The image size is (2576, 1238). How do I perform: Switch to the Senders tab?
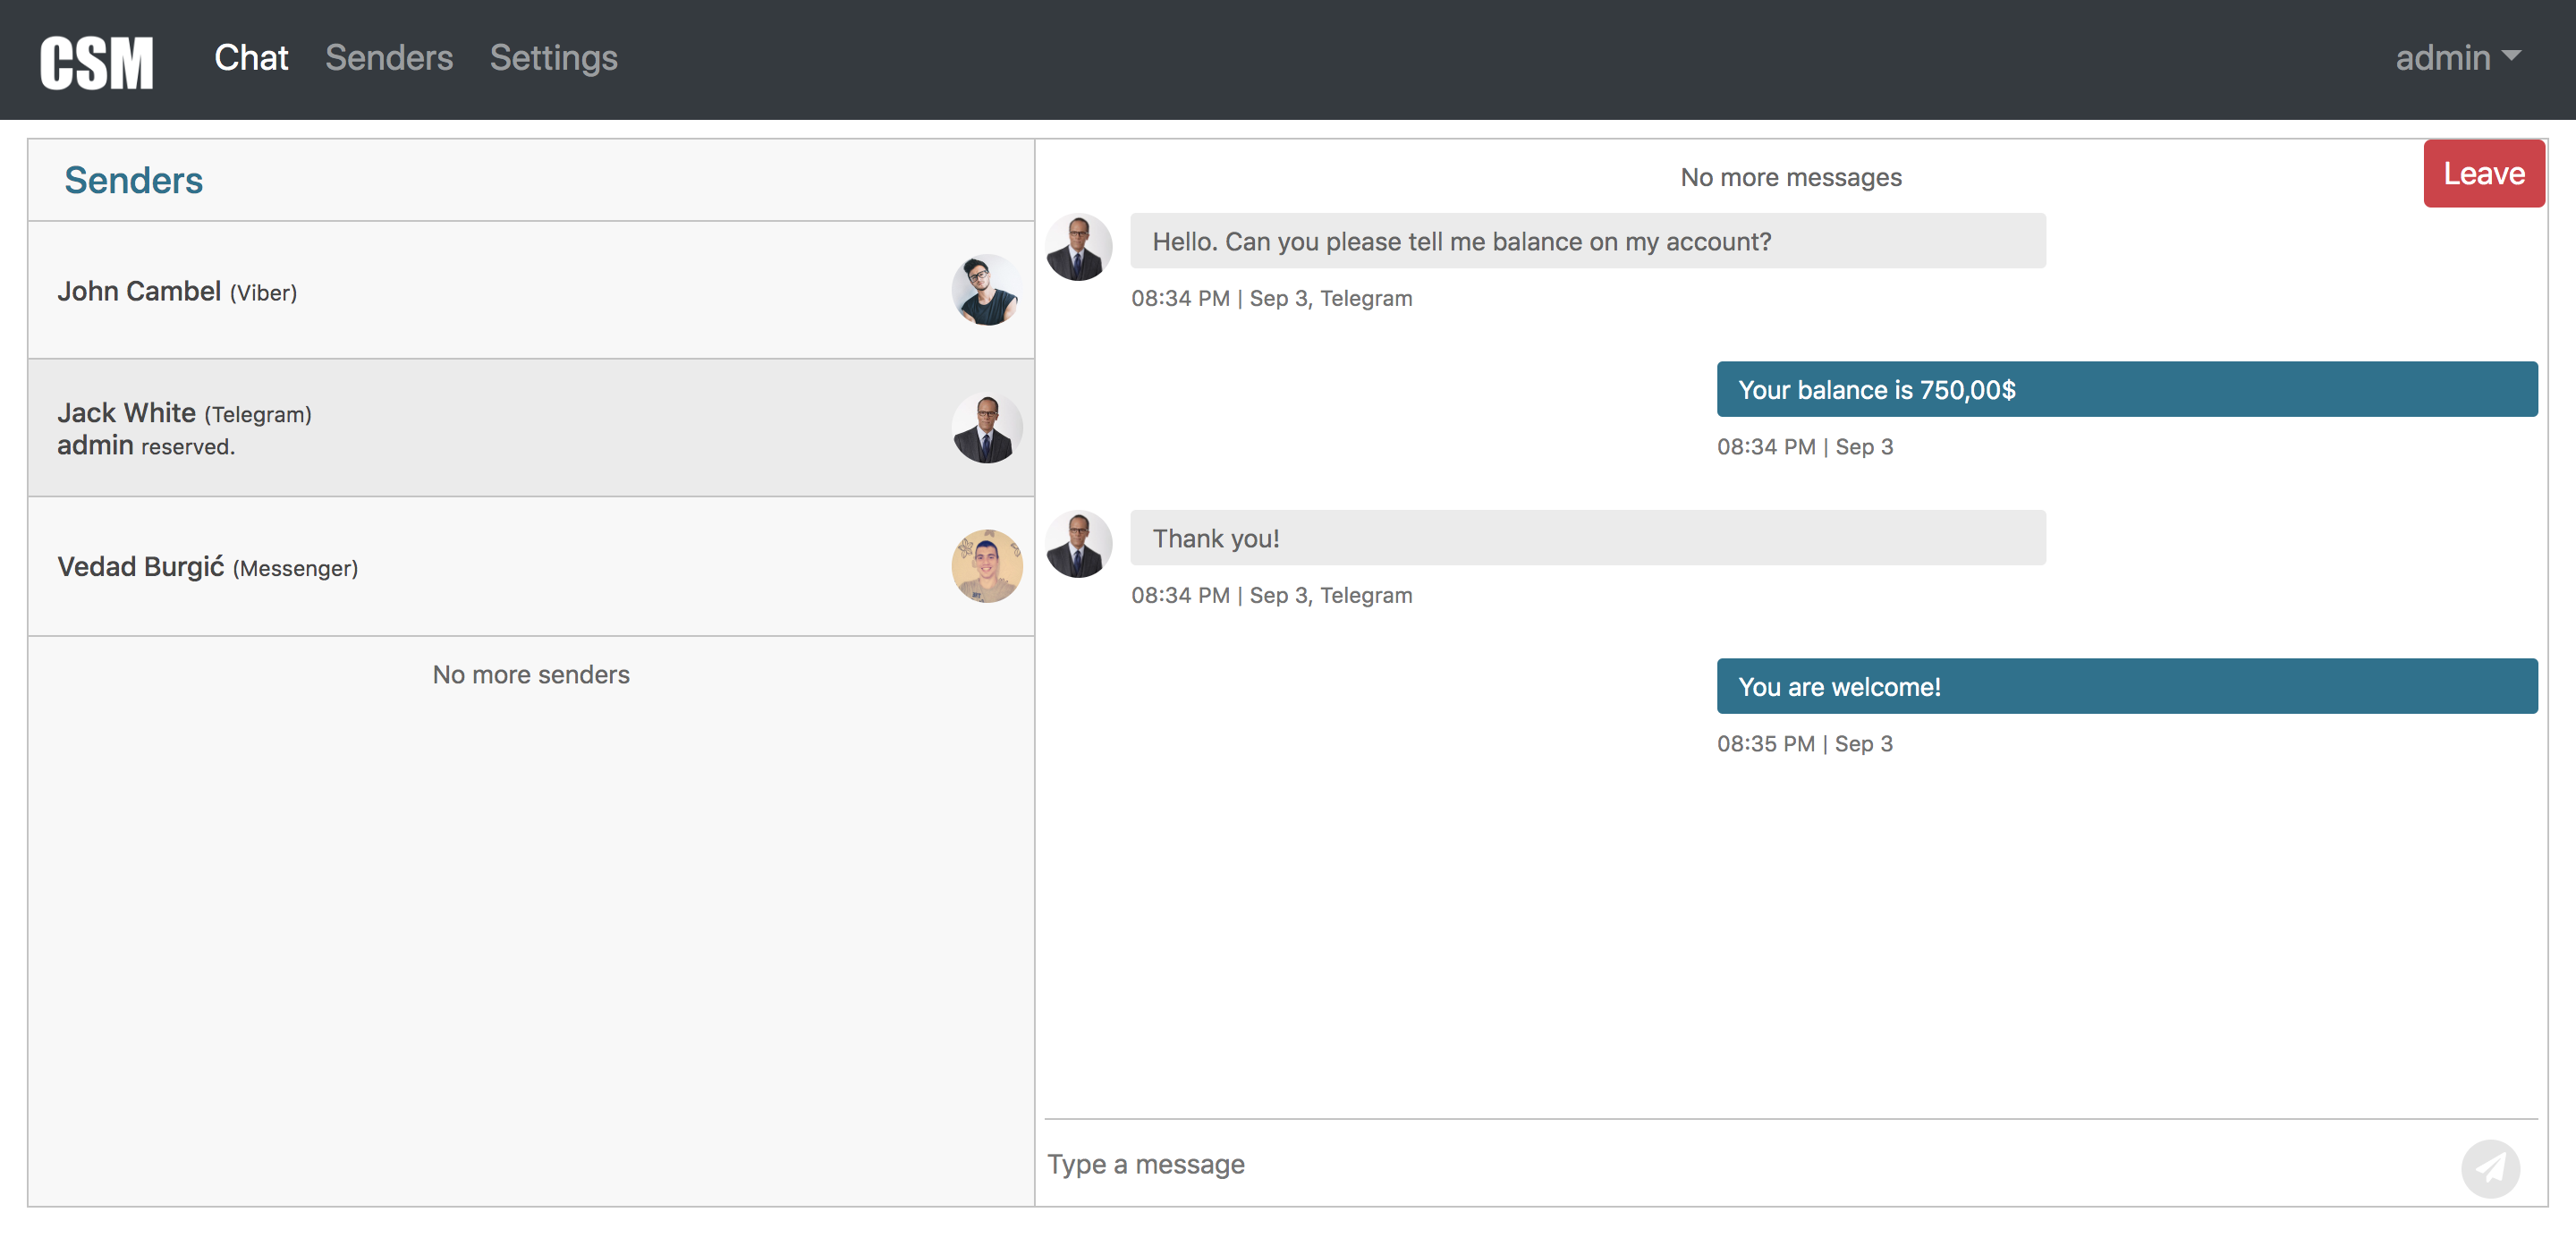388,58
